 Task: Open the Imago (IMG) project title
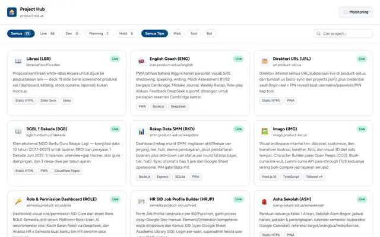[285, 129]
